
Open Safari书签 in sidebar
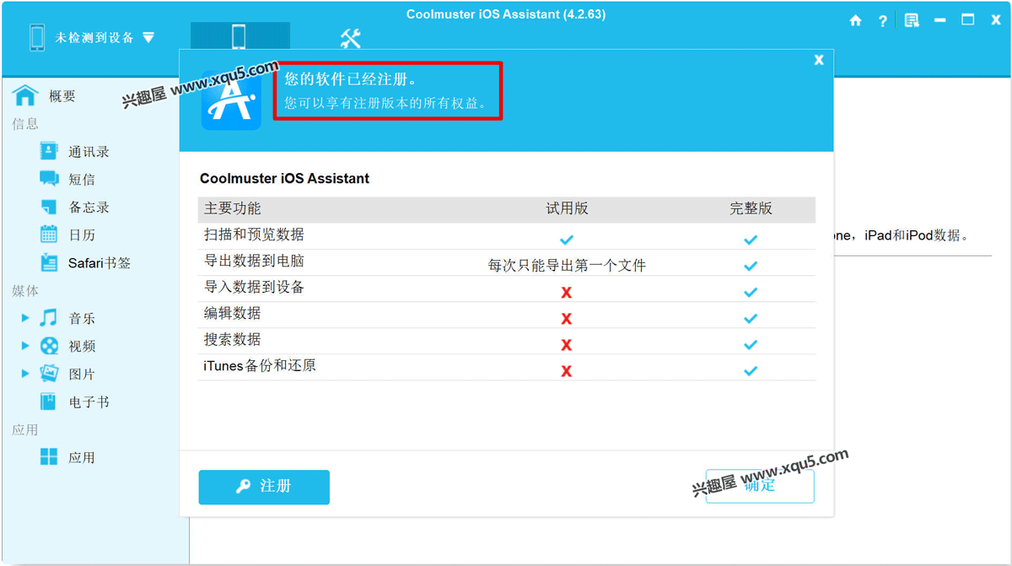(100, 263)
